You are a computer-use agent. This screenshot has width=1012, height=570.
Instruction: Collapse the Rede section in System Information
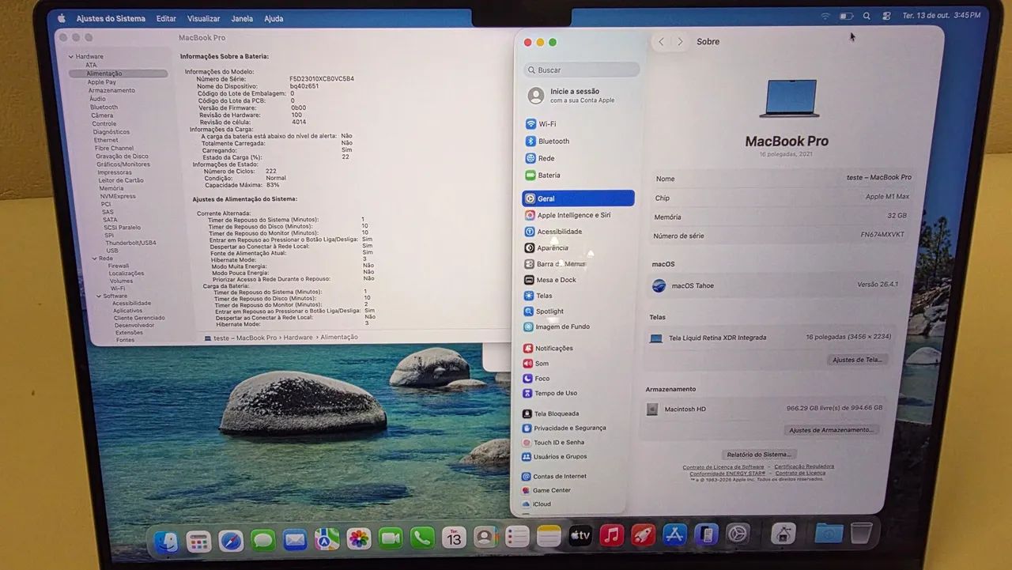tap(94, 259)
